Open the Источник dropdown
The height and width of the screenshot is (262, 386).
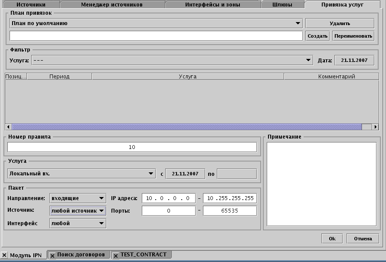[101, 211]
